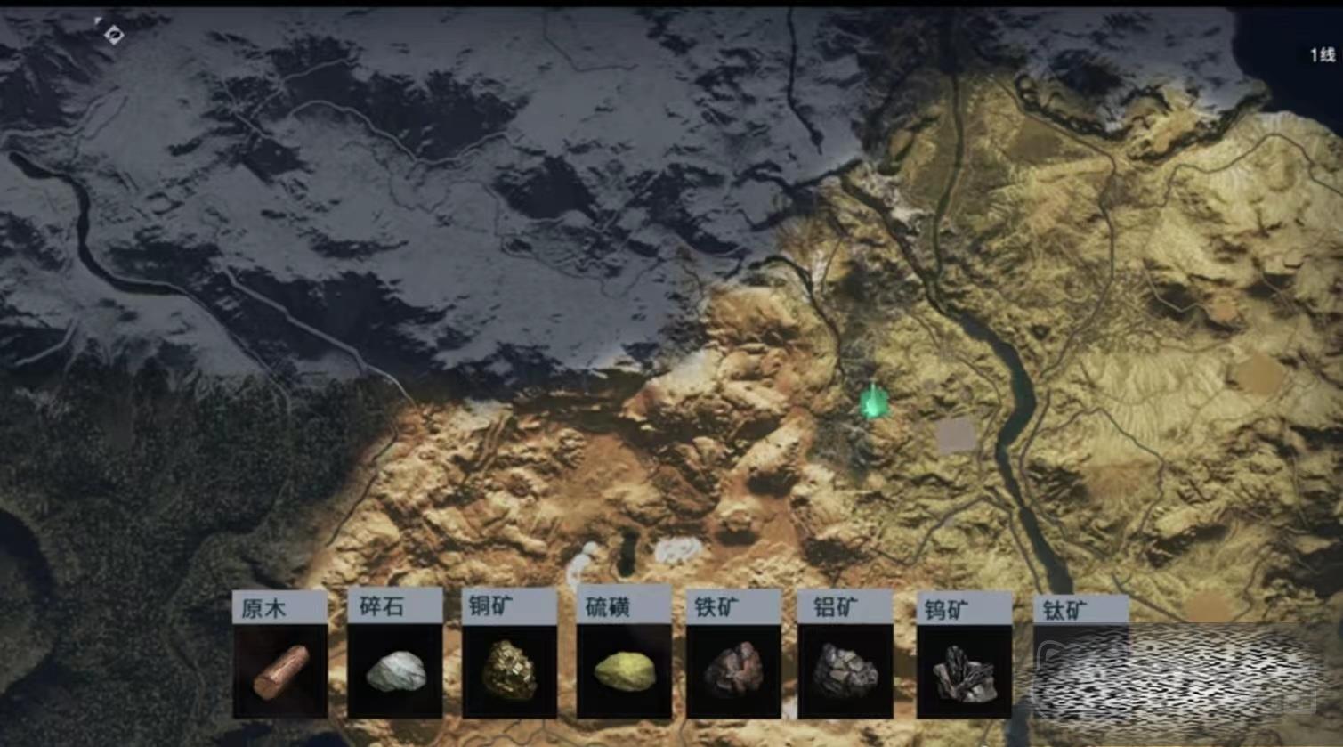The height and width of the screenshot is (747, 1343).
Task: Select the 铝矿 label tab
Action: [x=845, y=606]
